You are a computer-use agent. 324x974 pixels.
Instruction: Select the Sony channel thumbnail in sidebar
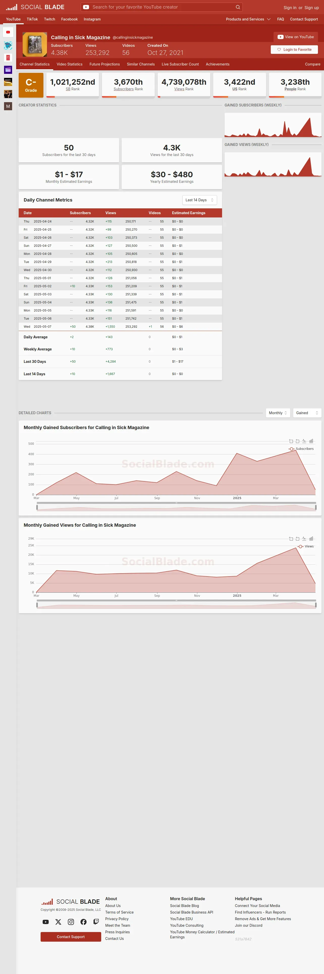pos(8,82)
